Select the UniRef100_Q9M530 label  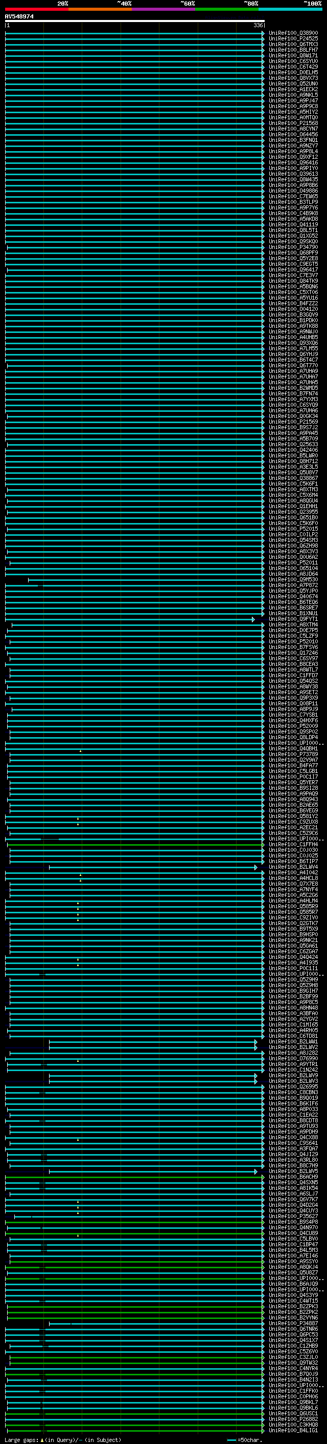[x=293, y=580]
